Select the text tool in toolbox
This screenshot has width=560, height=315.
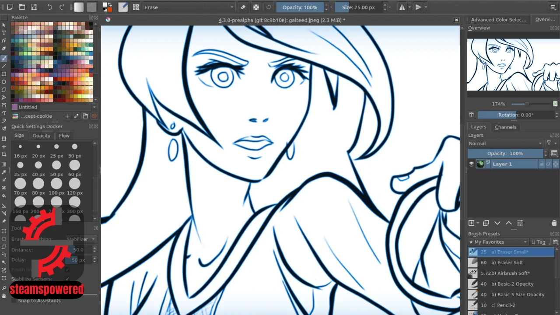[4, 33]
